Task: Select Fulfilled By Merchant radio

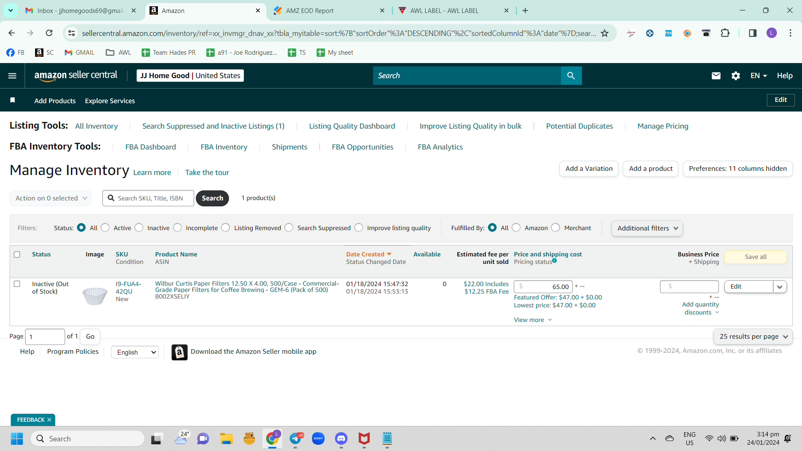Action: (x=556, y=228)
